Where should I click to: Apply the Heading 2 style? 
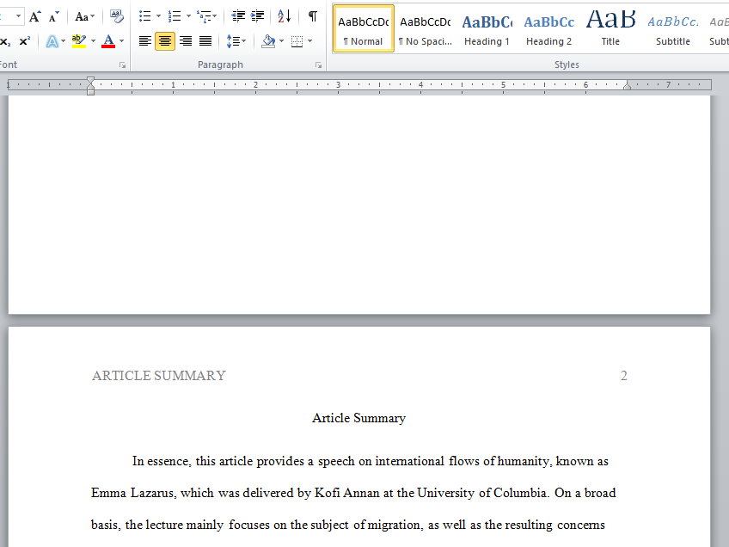[549, 29]
